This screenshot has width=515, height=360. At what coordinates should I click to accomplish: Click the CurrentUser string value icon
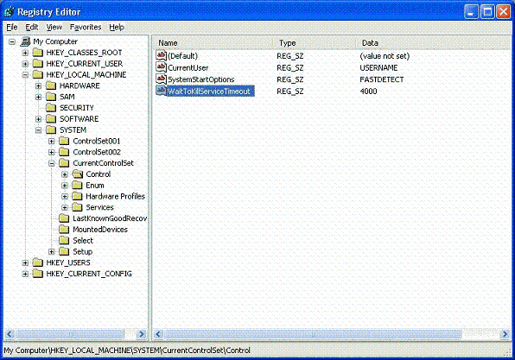(x=161, y=67)
